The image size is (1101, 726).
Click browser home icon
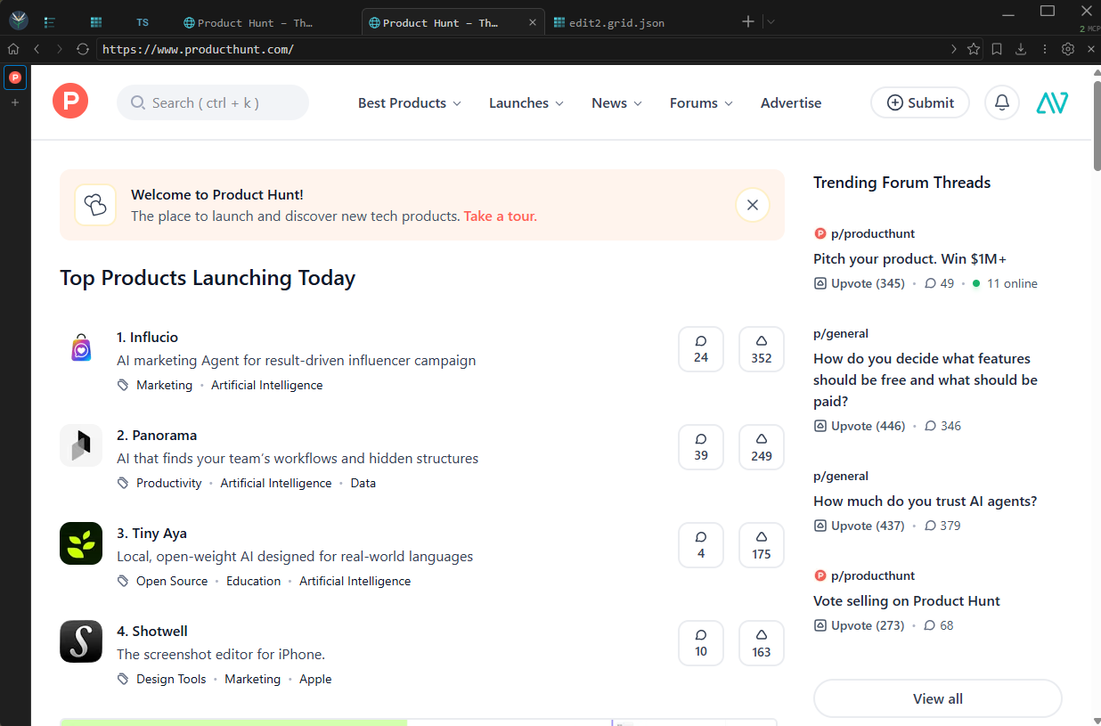(13, 49)
